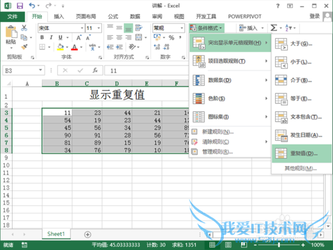Click 其他规则(M) entry
The image size is (333, 250).
(302, 168)
